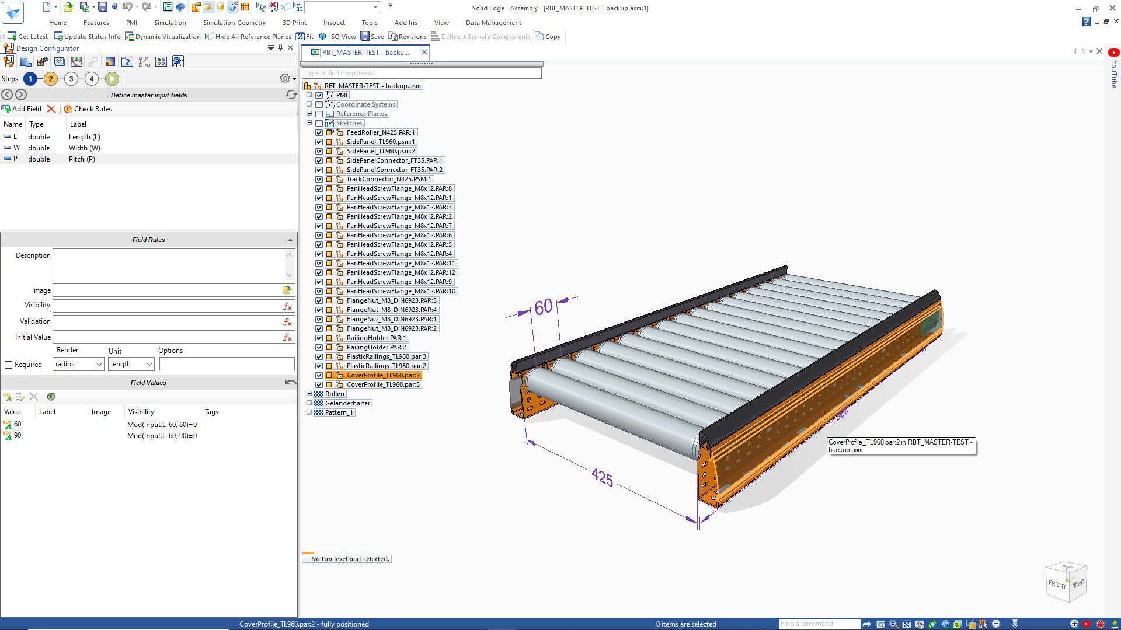Image resolution: width=1121 pixels, height=630 pixels.
Task: Enable the Required checkbox
Action: tap(8, 364)
